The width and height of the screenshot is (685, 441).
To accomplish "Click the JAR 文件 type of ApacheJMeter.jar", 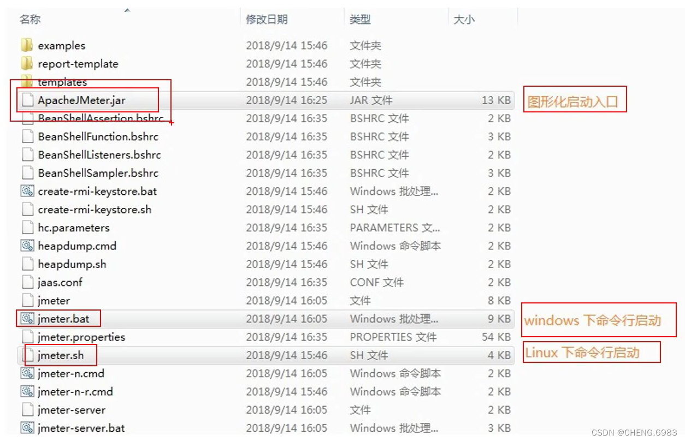I will click(371, 100).
